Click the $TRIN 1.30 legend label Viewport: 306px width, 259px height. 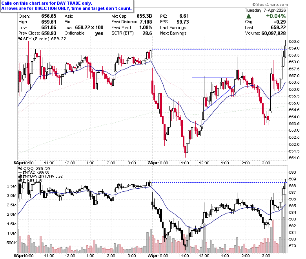[x=32, y=180]
